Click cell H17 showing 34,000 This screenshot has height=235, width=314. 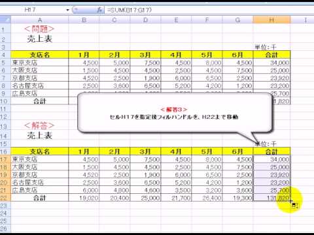coord(271,159)
